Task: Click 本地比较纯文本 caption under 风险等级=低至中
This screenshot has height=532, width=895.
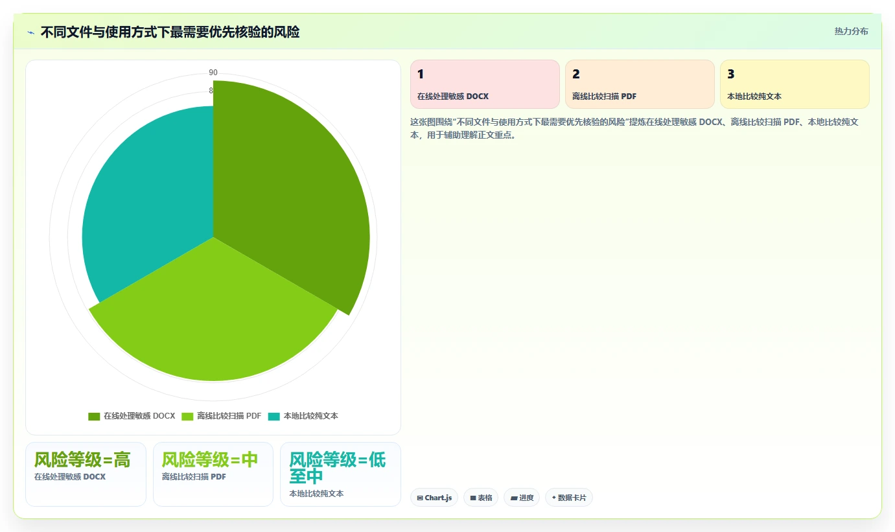Action: [x=316, y=494]
